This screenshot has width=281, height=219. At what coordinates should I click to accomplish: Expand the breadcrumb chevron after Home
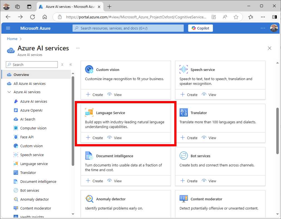click(21, 39)
